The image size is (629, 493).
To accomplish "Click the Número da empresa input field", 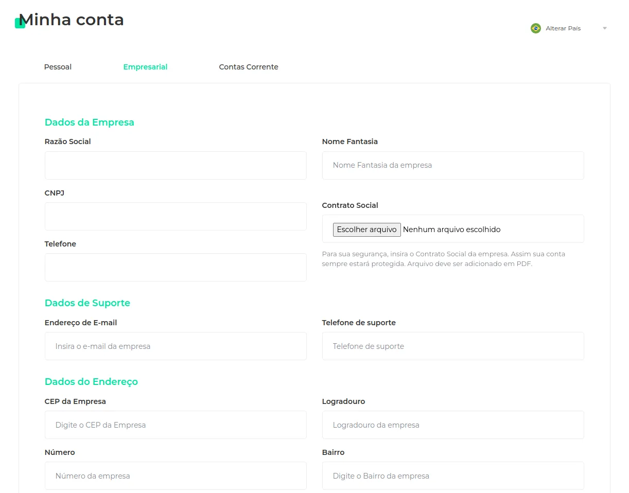I will [176, 476].
